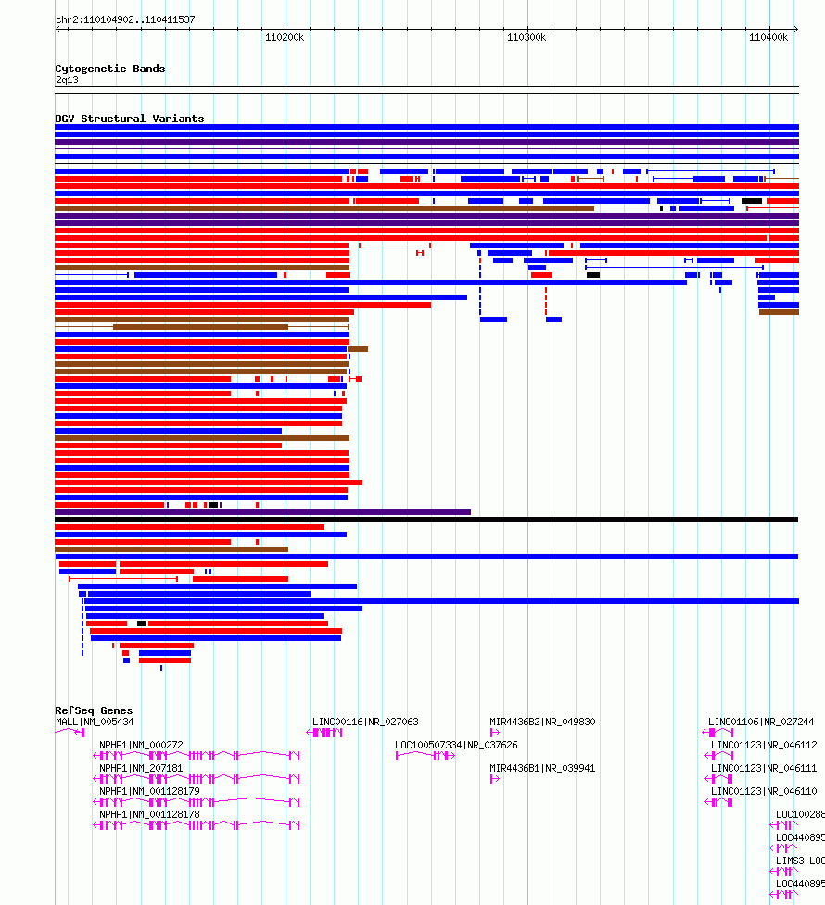Click the 110300k ruler tick mark
The image size is (825, 905).
click(x=527, y=29)
